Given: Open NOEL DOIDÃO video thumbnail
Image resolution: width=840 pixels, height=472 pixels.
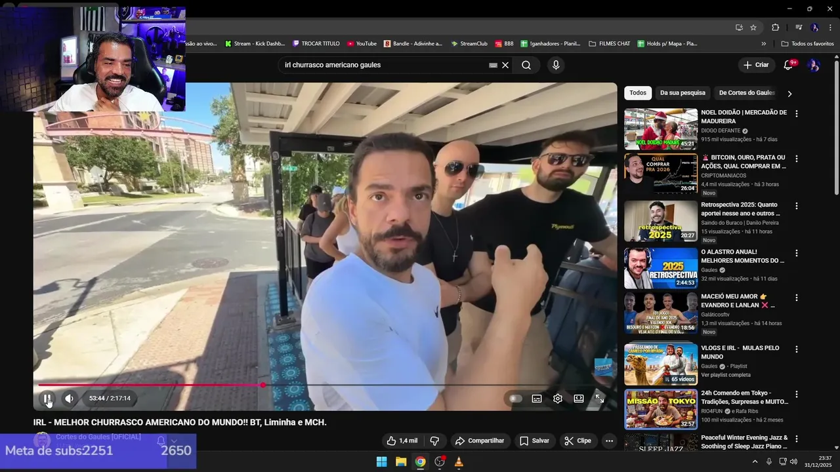Looking at the screenshot, I should (x=661, y=128).
